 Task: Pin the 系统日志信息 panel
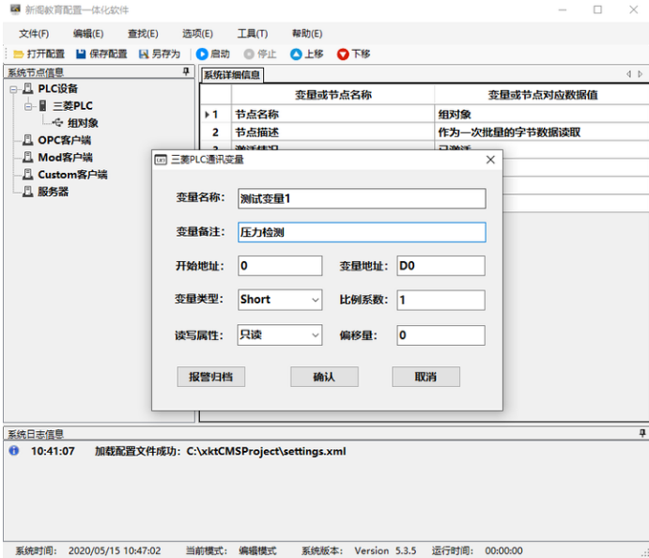[642, 433]
